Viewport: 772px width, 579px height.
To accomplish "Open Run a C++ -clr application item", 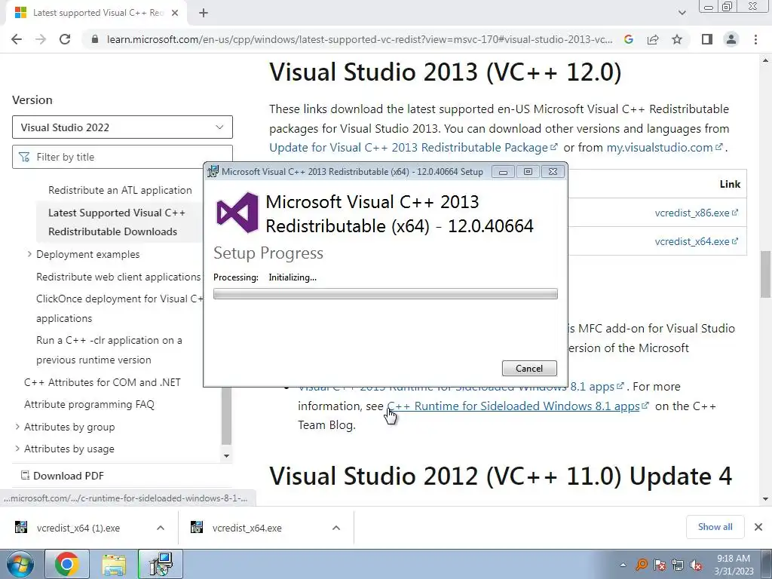I will 109,350.
